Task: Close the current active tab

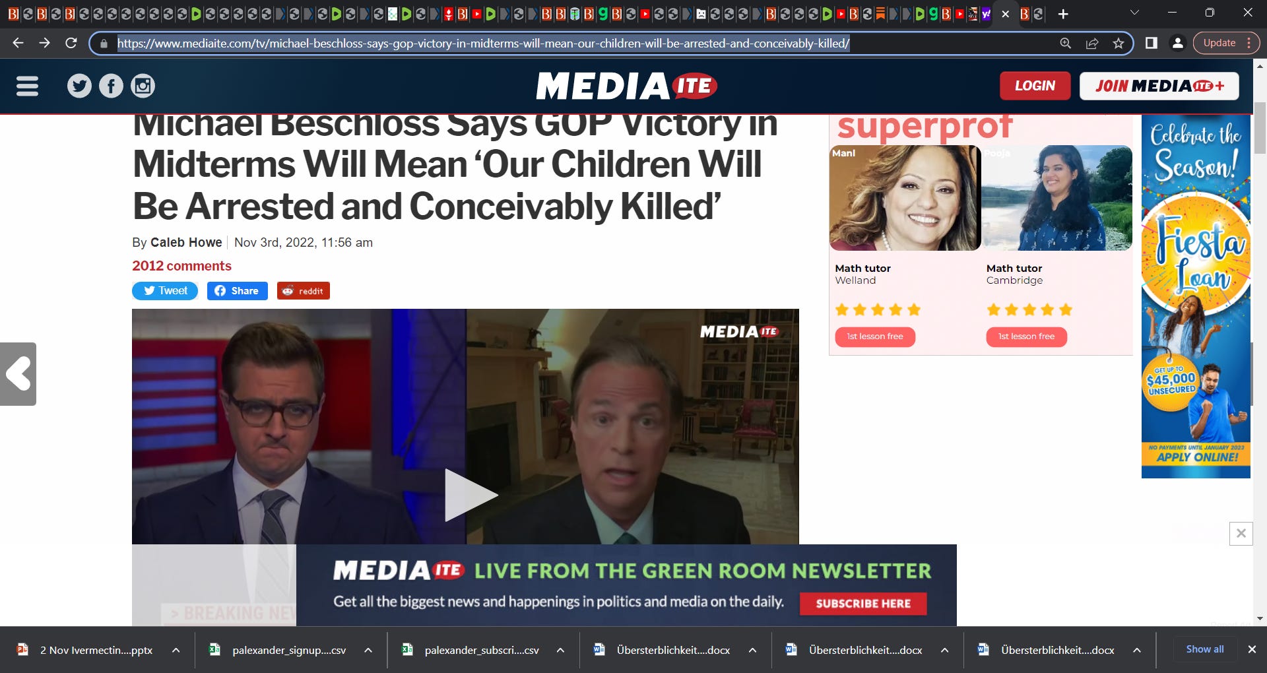Action: [1006, 14]
